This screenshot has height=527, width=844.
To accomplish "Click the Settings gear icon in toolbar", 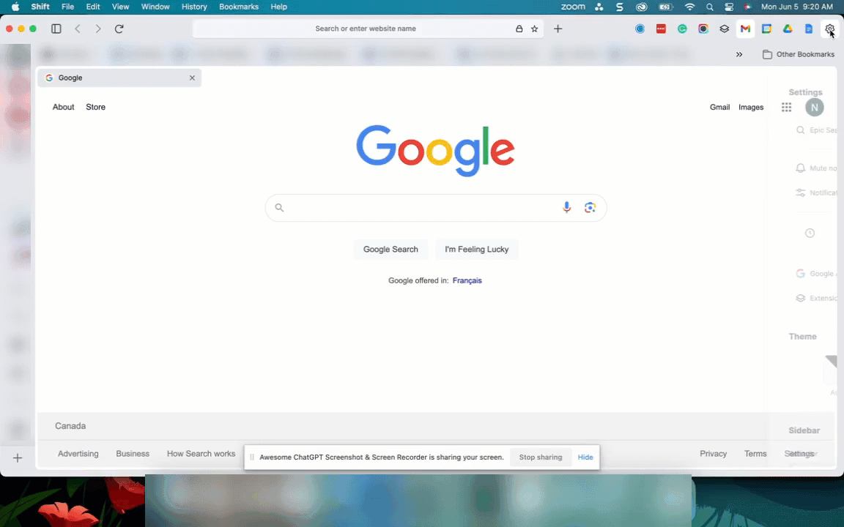I will click(829, 29).
